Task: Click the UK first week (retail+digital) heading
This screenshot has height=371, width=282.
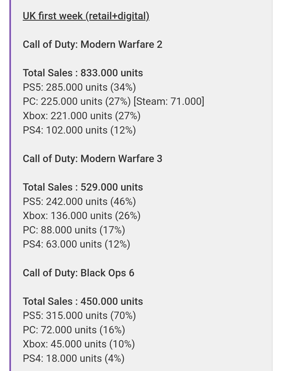Action: [x=86, y=16]
